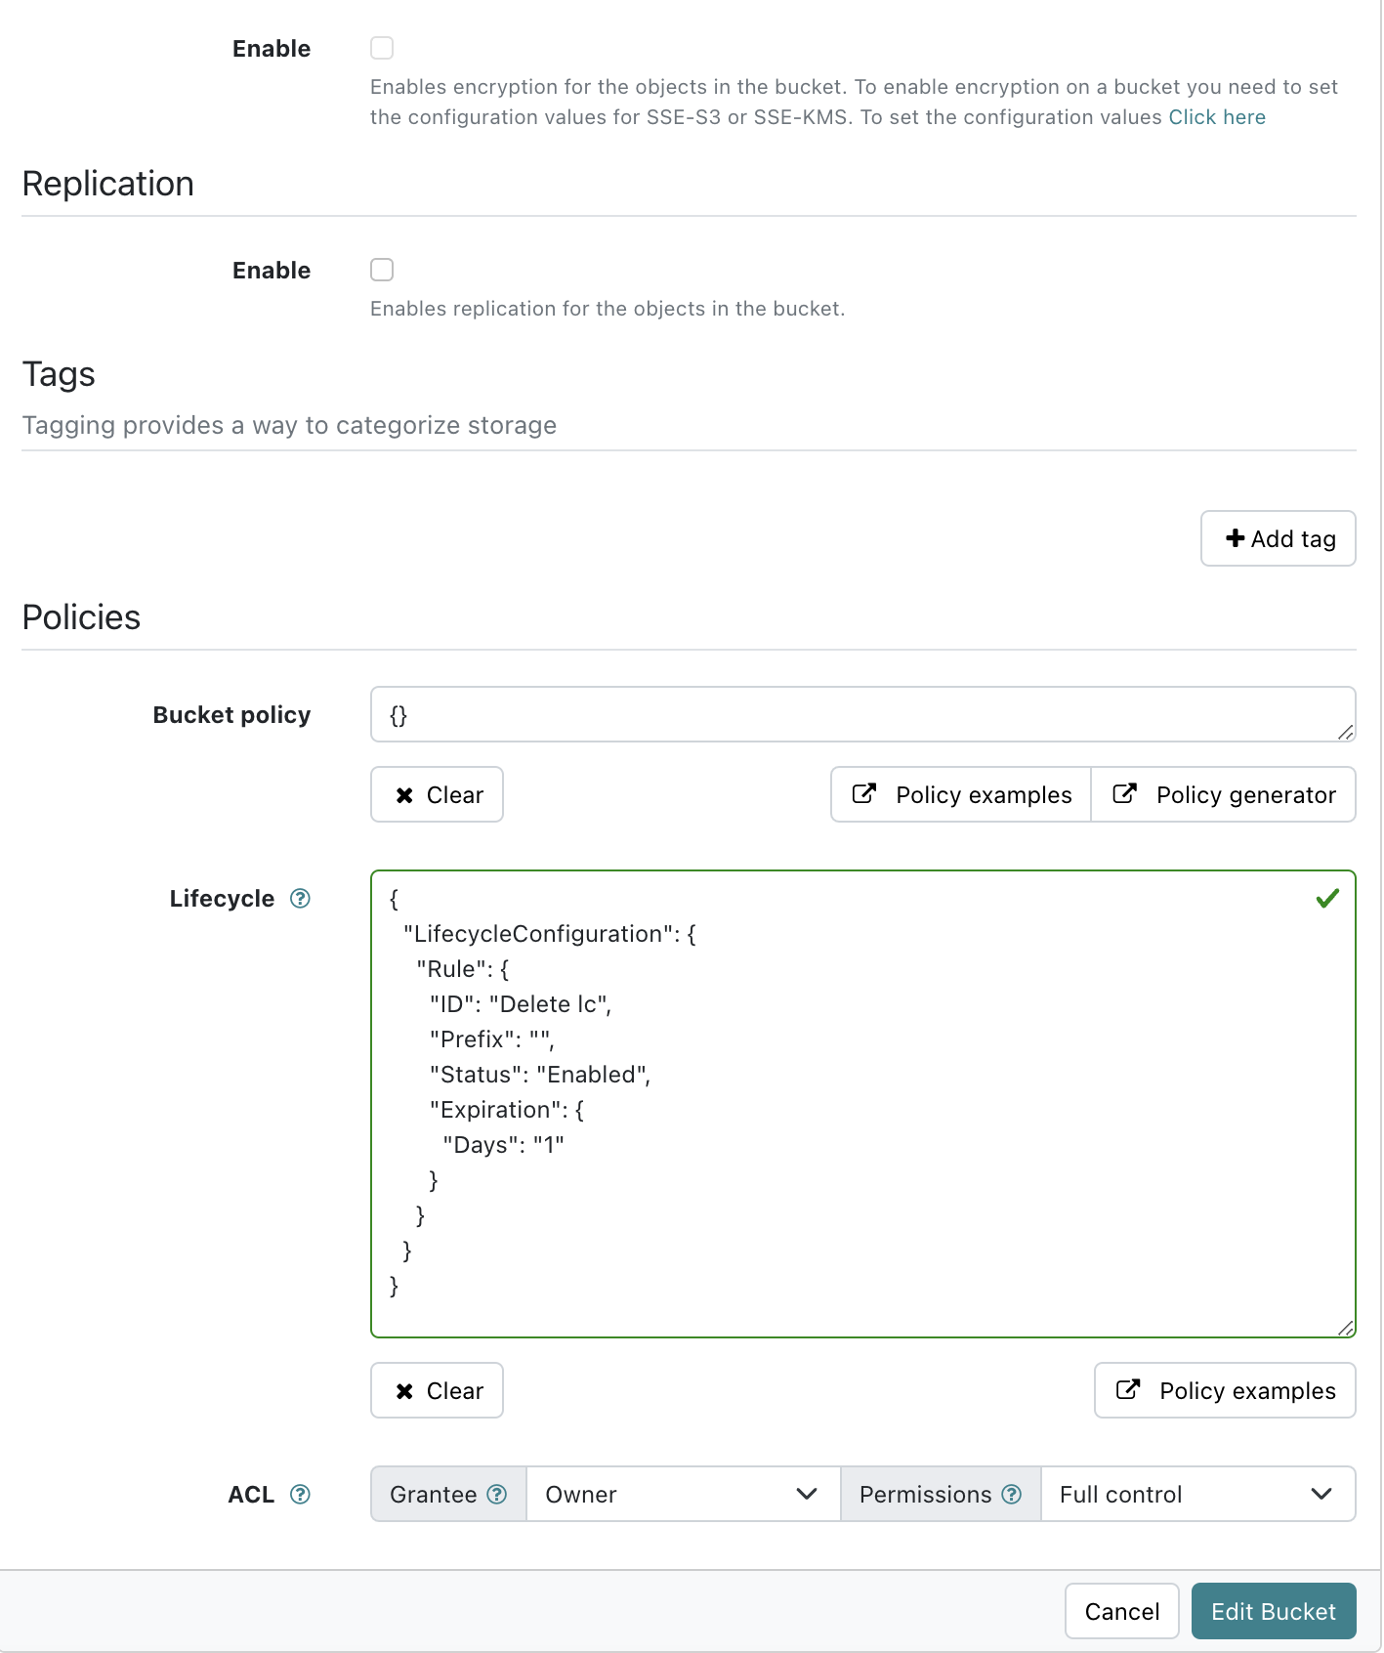Image resolution: width=1384 pixels, height=1653 pixels.
Task: Click inside the Lifecycle JSON editor
Action: pyautogui.click(x=860, y=1104)
